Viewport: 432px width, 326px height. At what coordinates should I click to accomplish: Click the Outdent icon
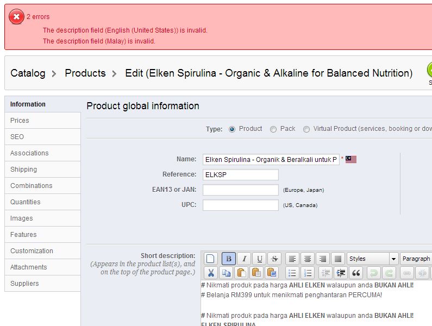pos(325,273)
